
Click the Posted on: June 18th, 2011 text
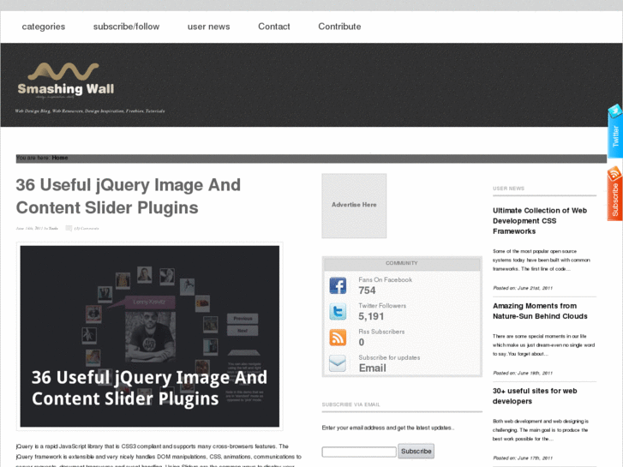(523, 374)
